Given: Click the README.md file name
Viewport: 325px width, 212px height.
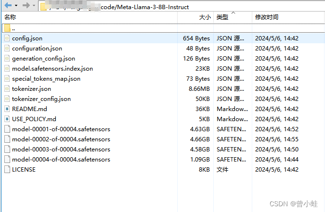Looking at the screenshot, I should click(29, 109).
